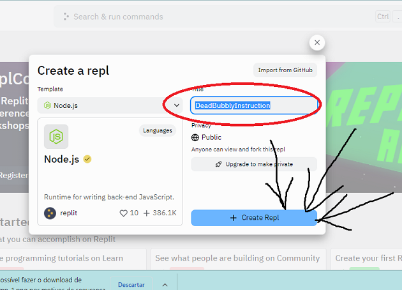The height and width of the screenshot is (290, 402).
Task: Click the Title field with DeadBubblyInstruction
Action: 254,105
